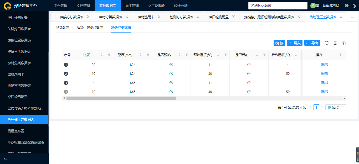The image size is (359, 164).
Task: Click the collapse sidebar icon at bottom left
Action: pyautogui.click(x=6, y=158)
